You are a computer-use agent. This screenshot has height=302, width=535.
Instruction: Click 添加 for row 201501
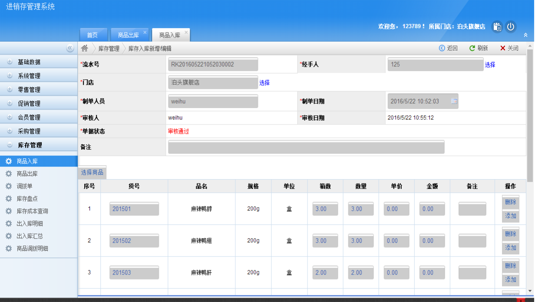[x=511, y=216]
